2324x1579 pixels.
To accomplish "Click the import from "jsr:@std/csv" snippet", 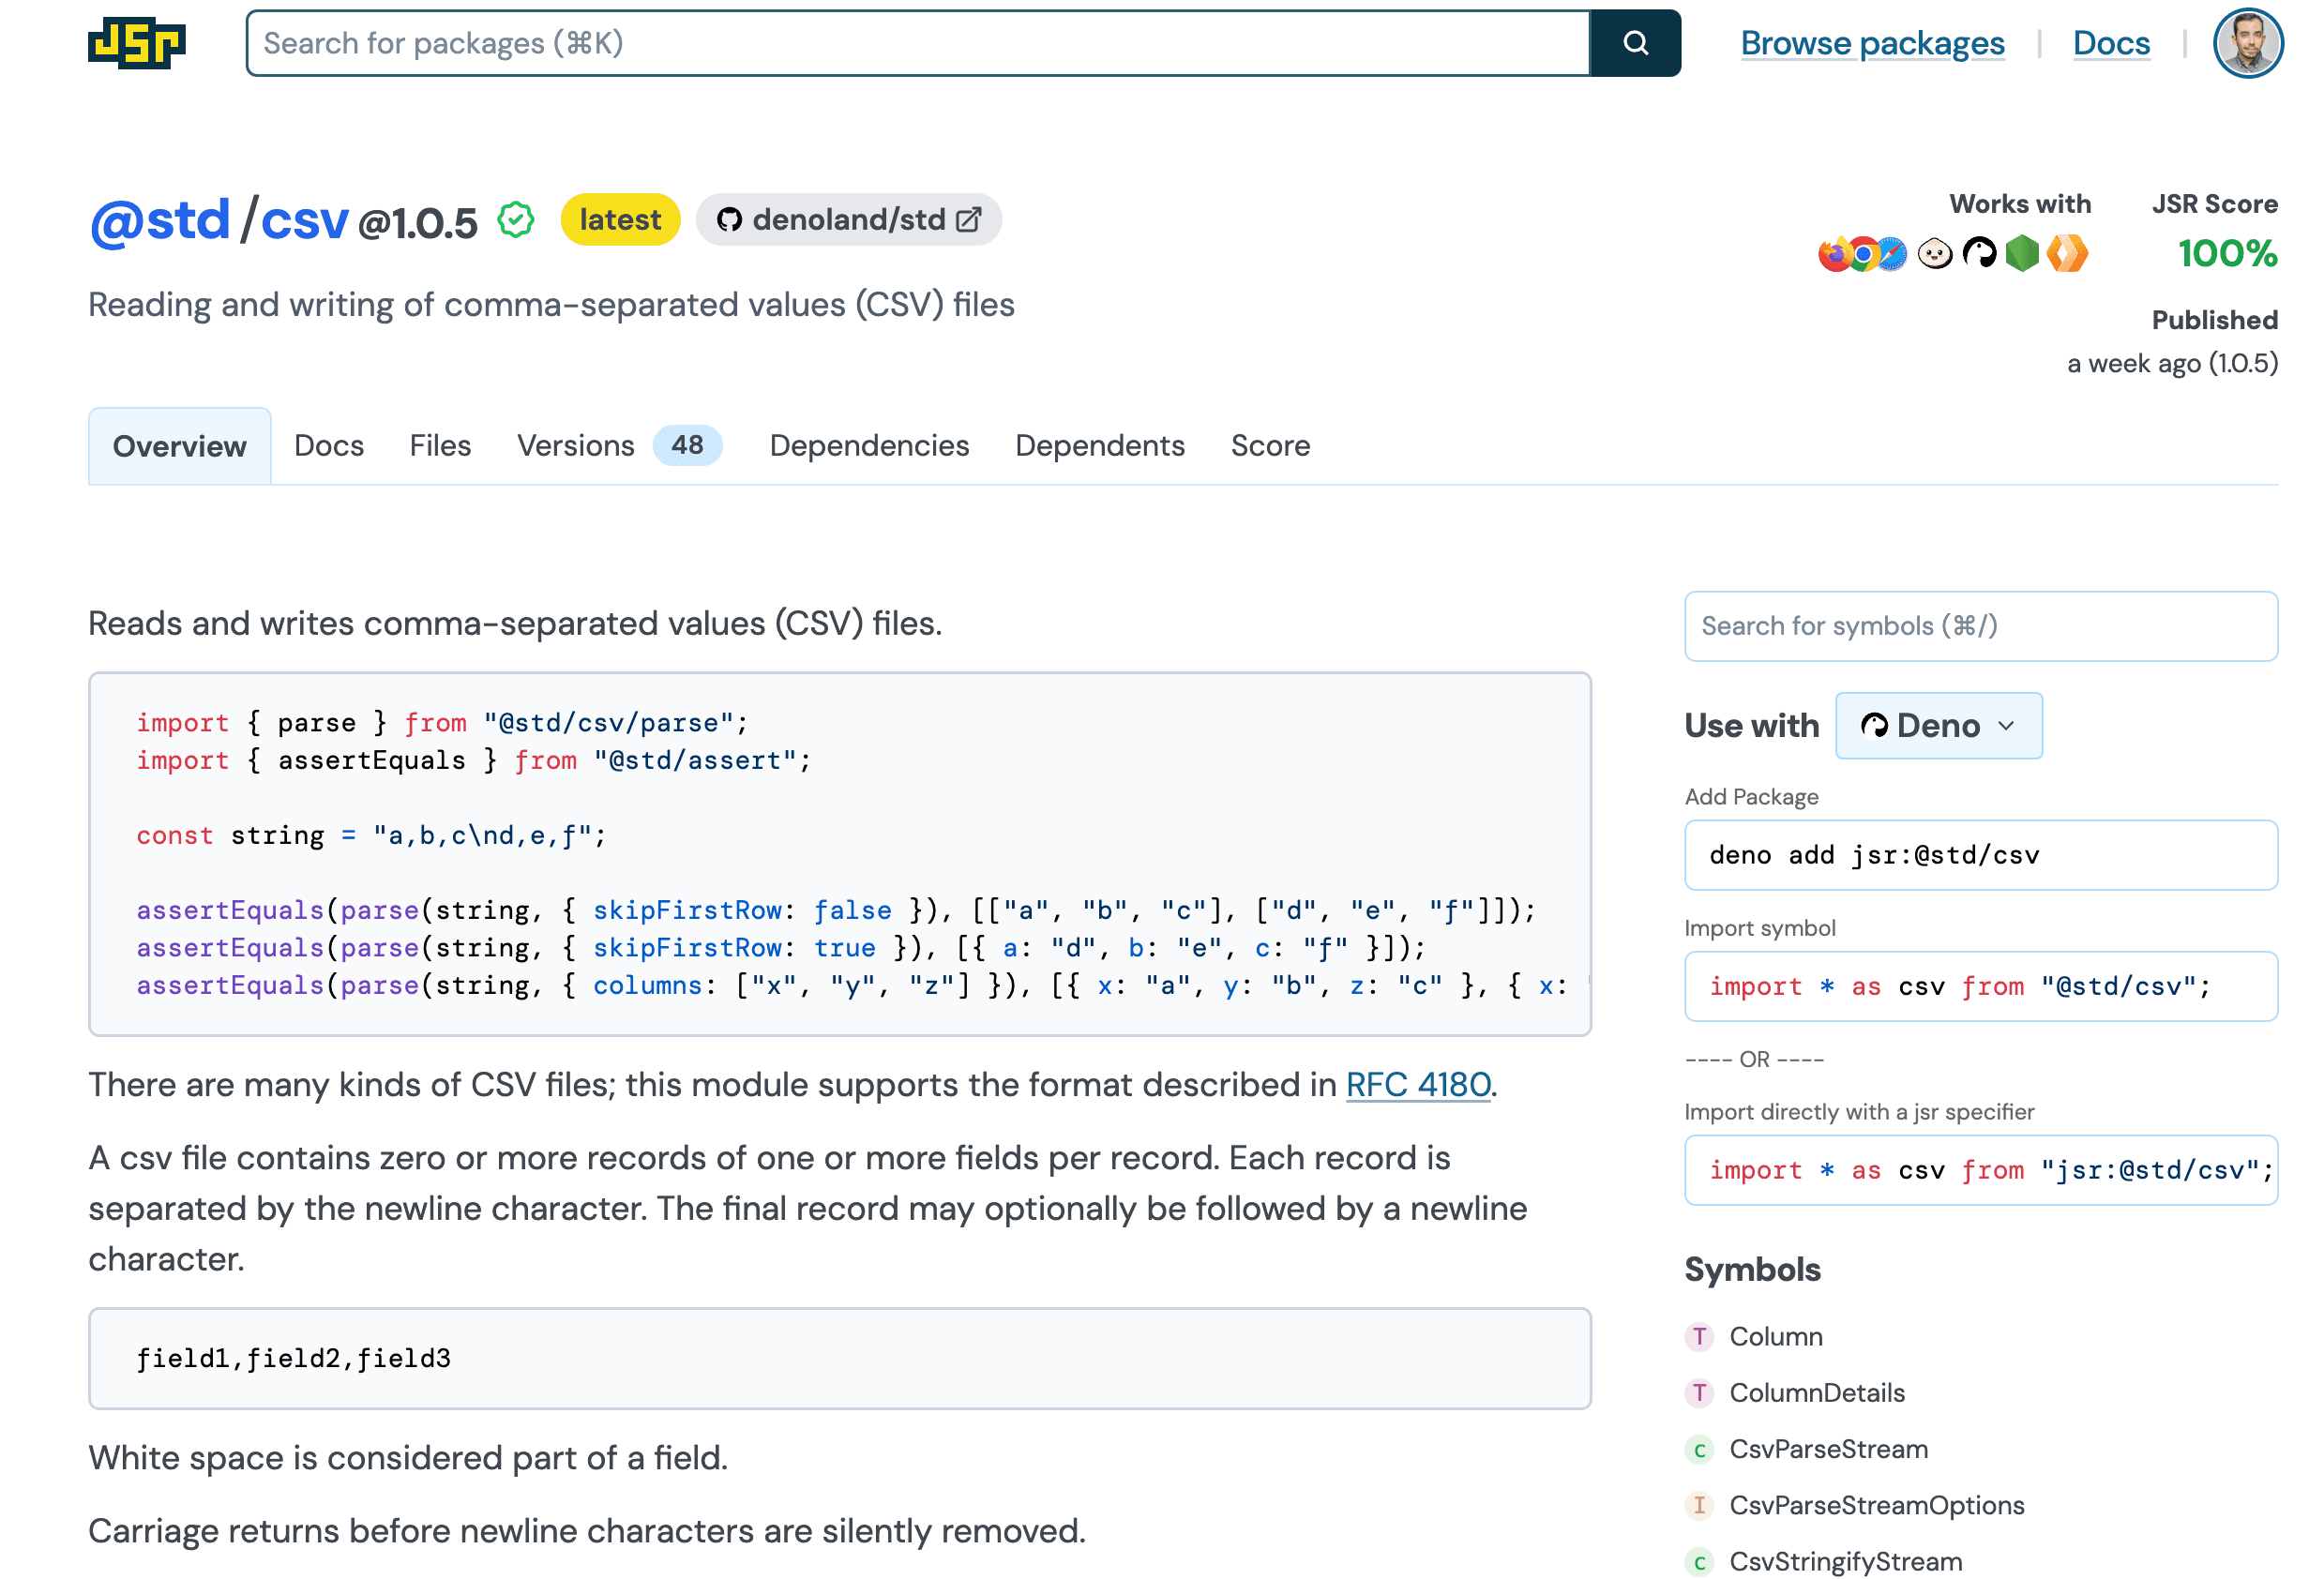I will tap(1980, 1171).
